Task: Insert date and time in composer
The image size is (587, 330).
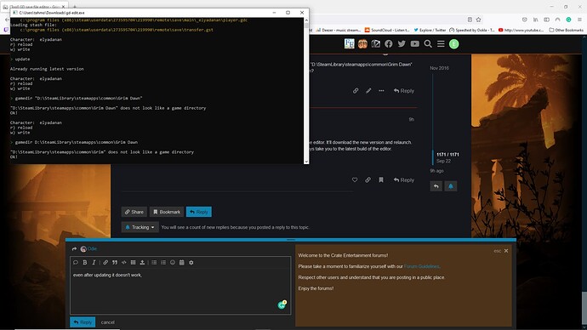Action: pyautogui.click(x=181, y=263)
